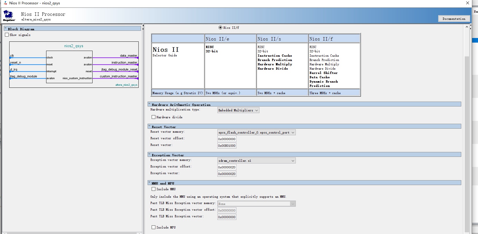
Task: Click the Dynamic Branch Prediction feature text
Action: click(x=324, y=84)
